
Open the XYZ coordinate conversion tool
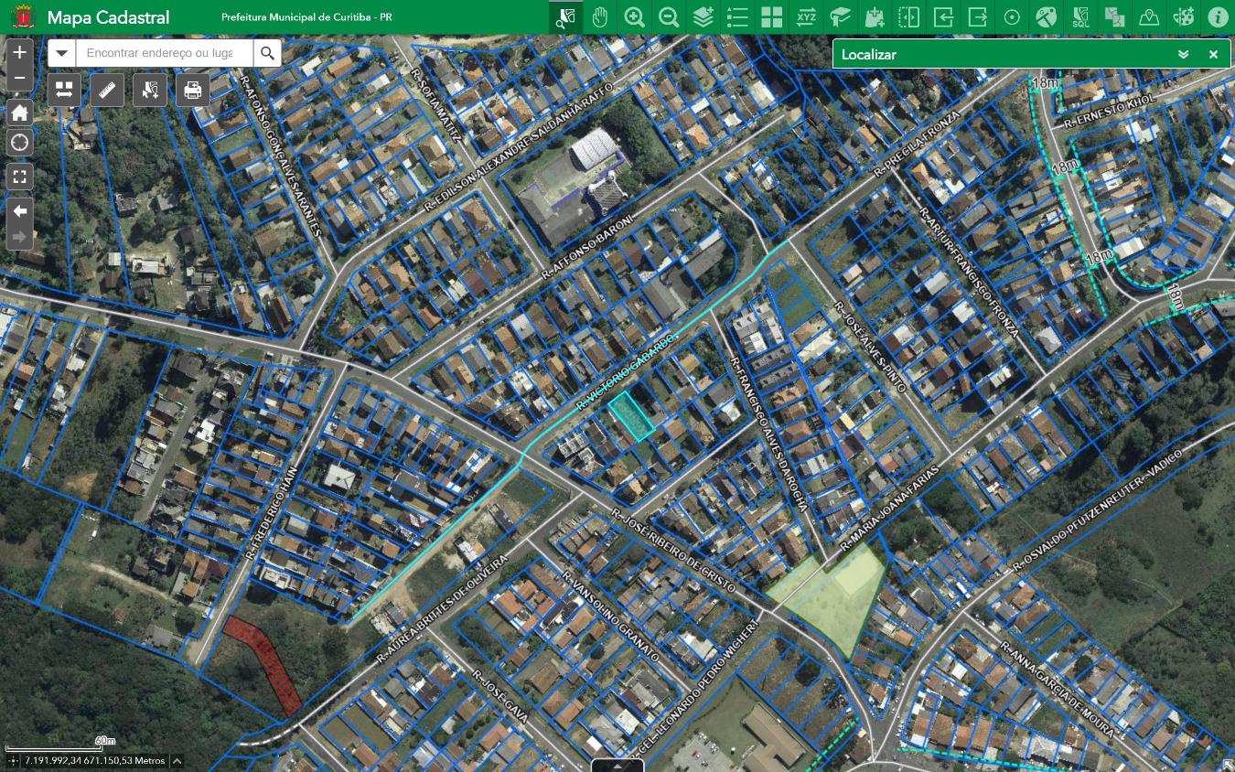(x=806, y=17)
